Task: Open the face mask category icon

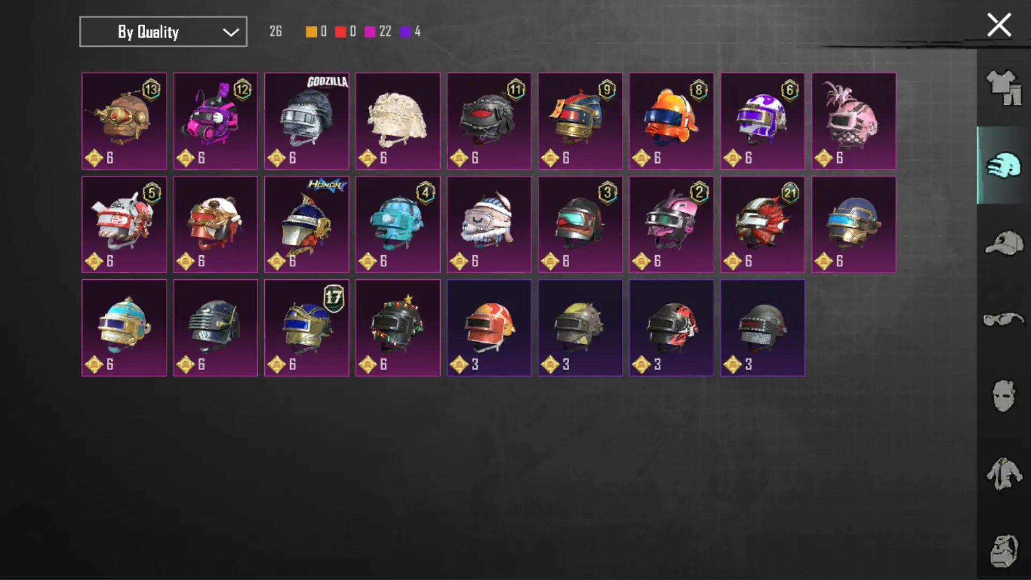Action: (1004, 396)
